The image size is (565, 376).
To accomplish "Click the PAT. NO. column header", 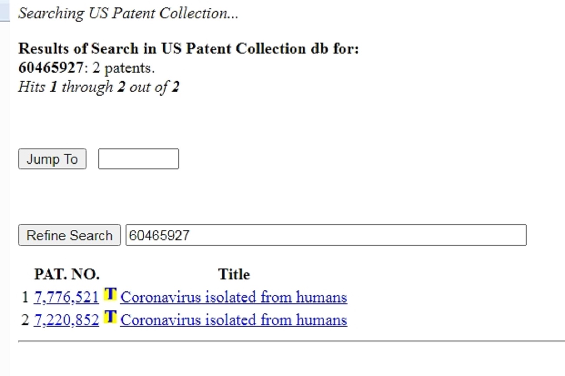I will (67, 274).
